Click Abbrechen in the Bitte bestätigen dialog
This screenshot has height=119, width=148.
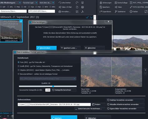94,48
